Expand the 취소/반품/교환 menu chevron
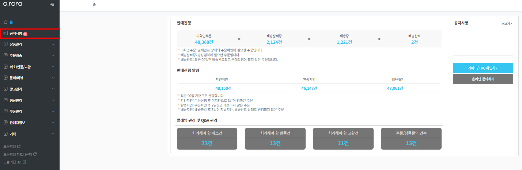This screenshot has width=522, height=170. [53, 67]
